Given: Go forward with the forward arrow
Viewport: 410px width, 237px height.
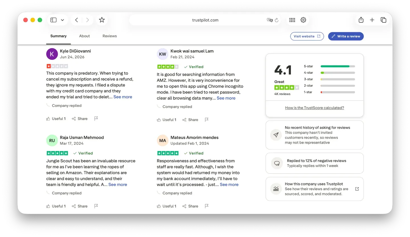Looking at the screenshot, I should (x=87, y=20).
